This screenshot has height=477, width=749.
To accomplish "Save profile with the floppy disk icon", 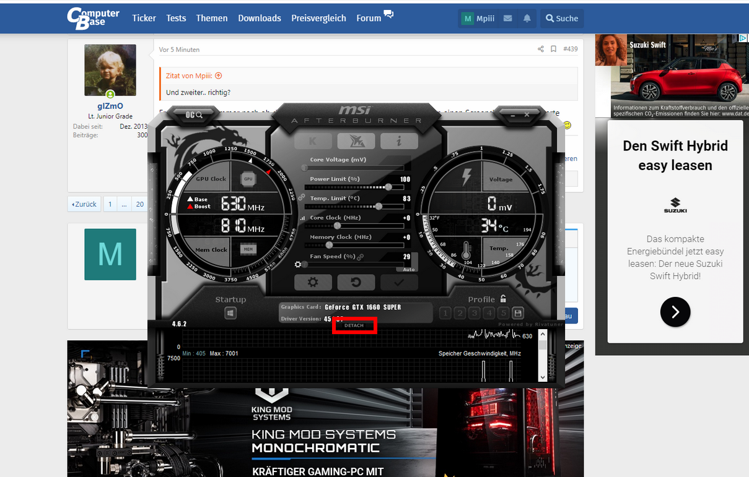I will 518,314.
